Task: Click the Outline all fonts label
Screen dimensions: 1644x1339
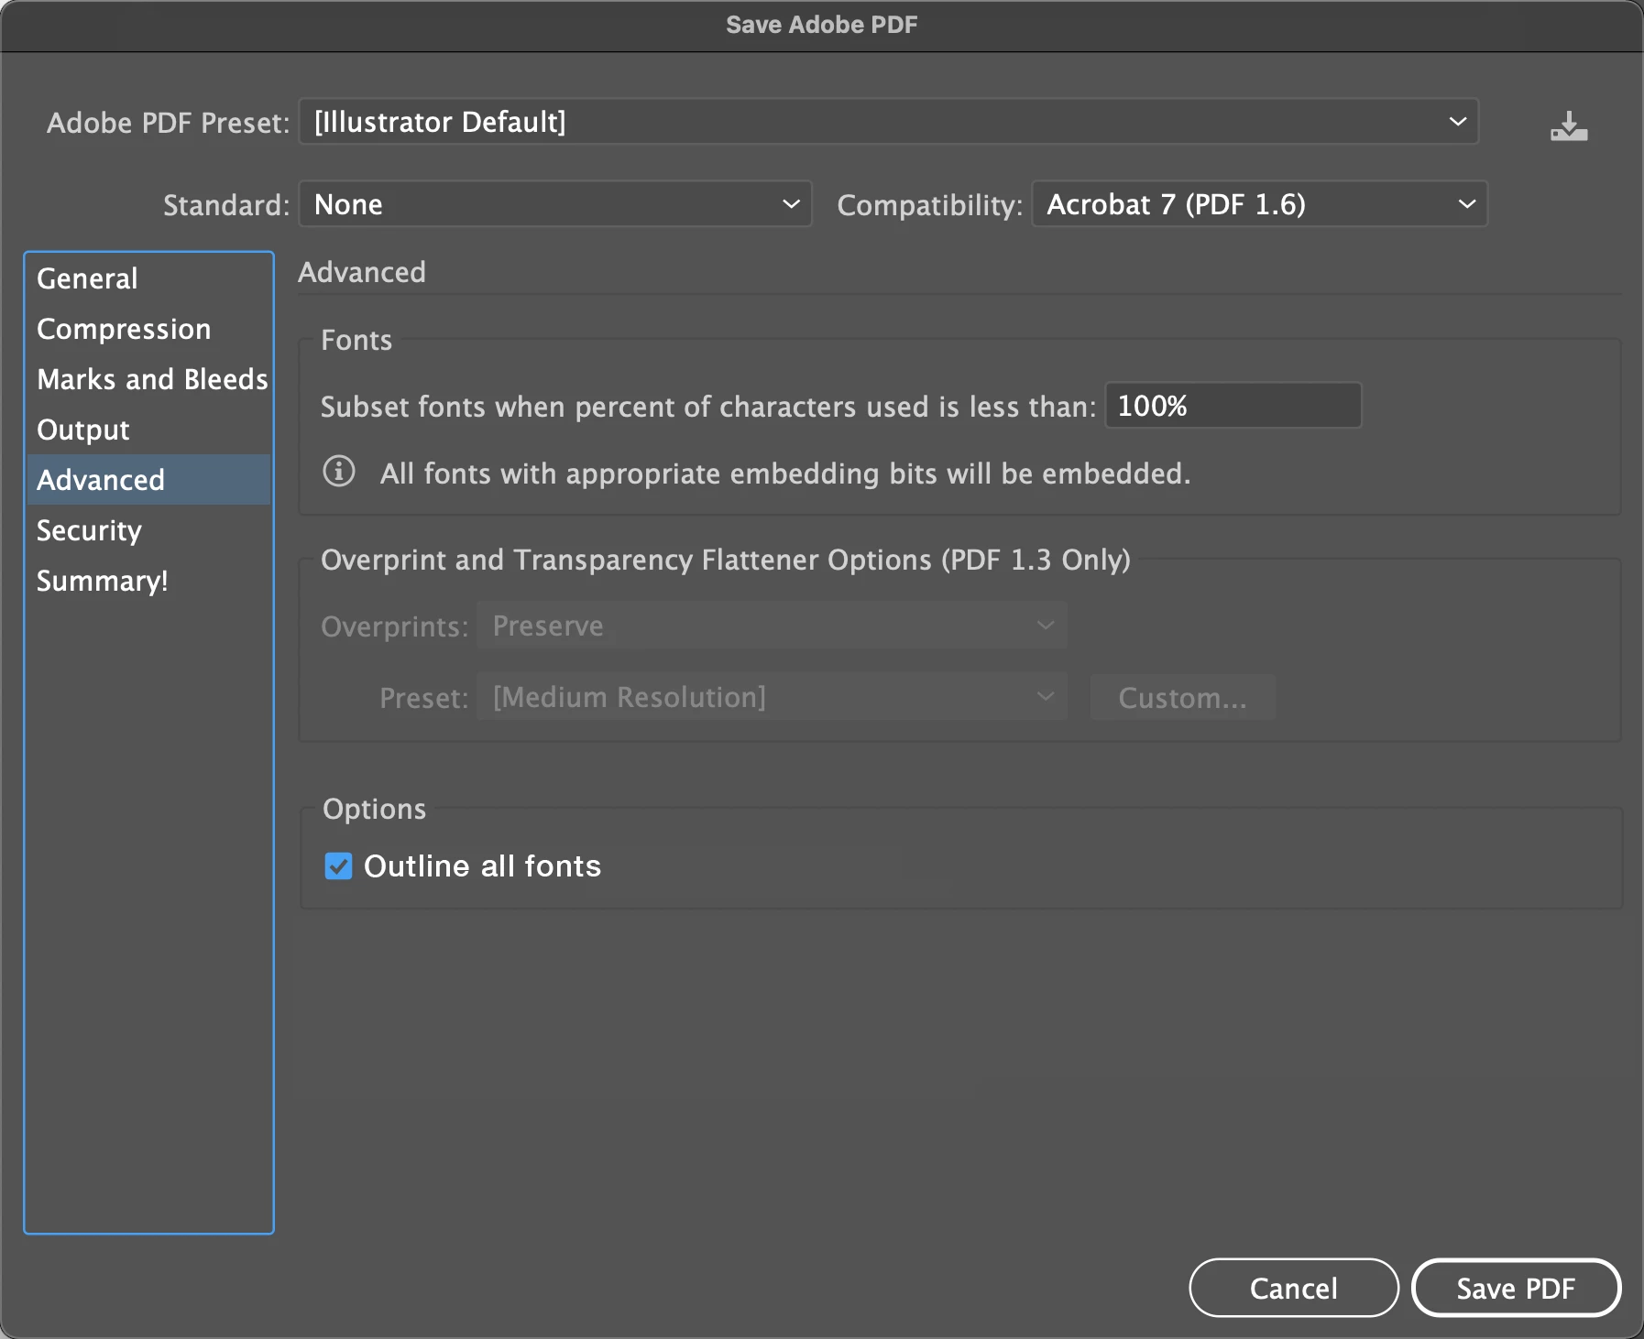Action: tap(482, 866)
